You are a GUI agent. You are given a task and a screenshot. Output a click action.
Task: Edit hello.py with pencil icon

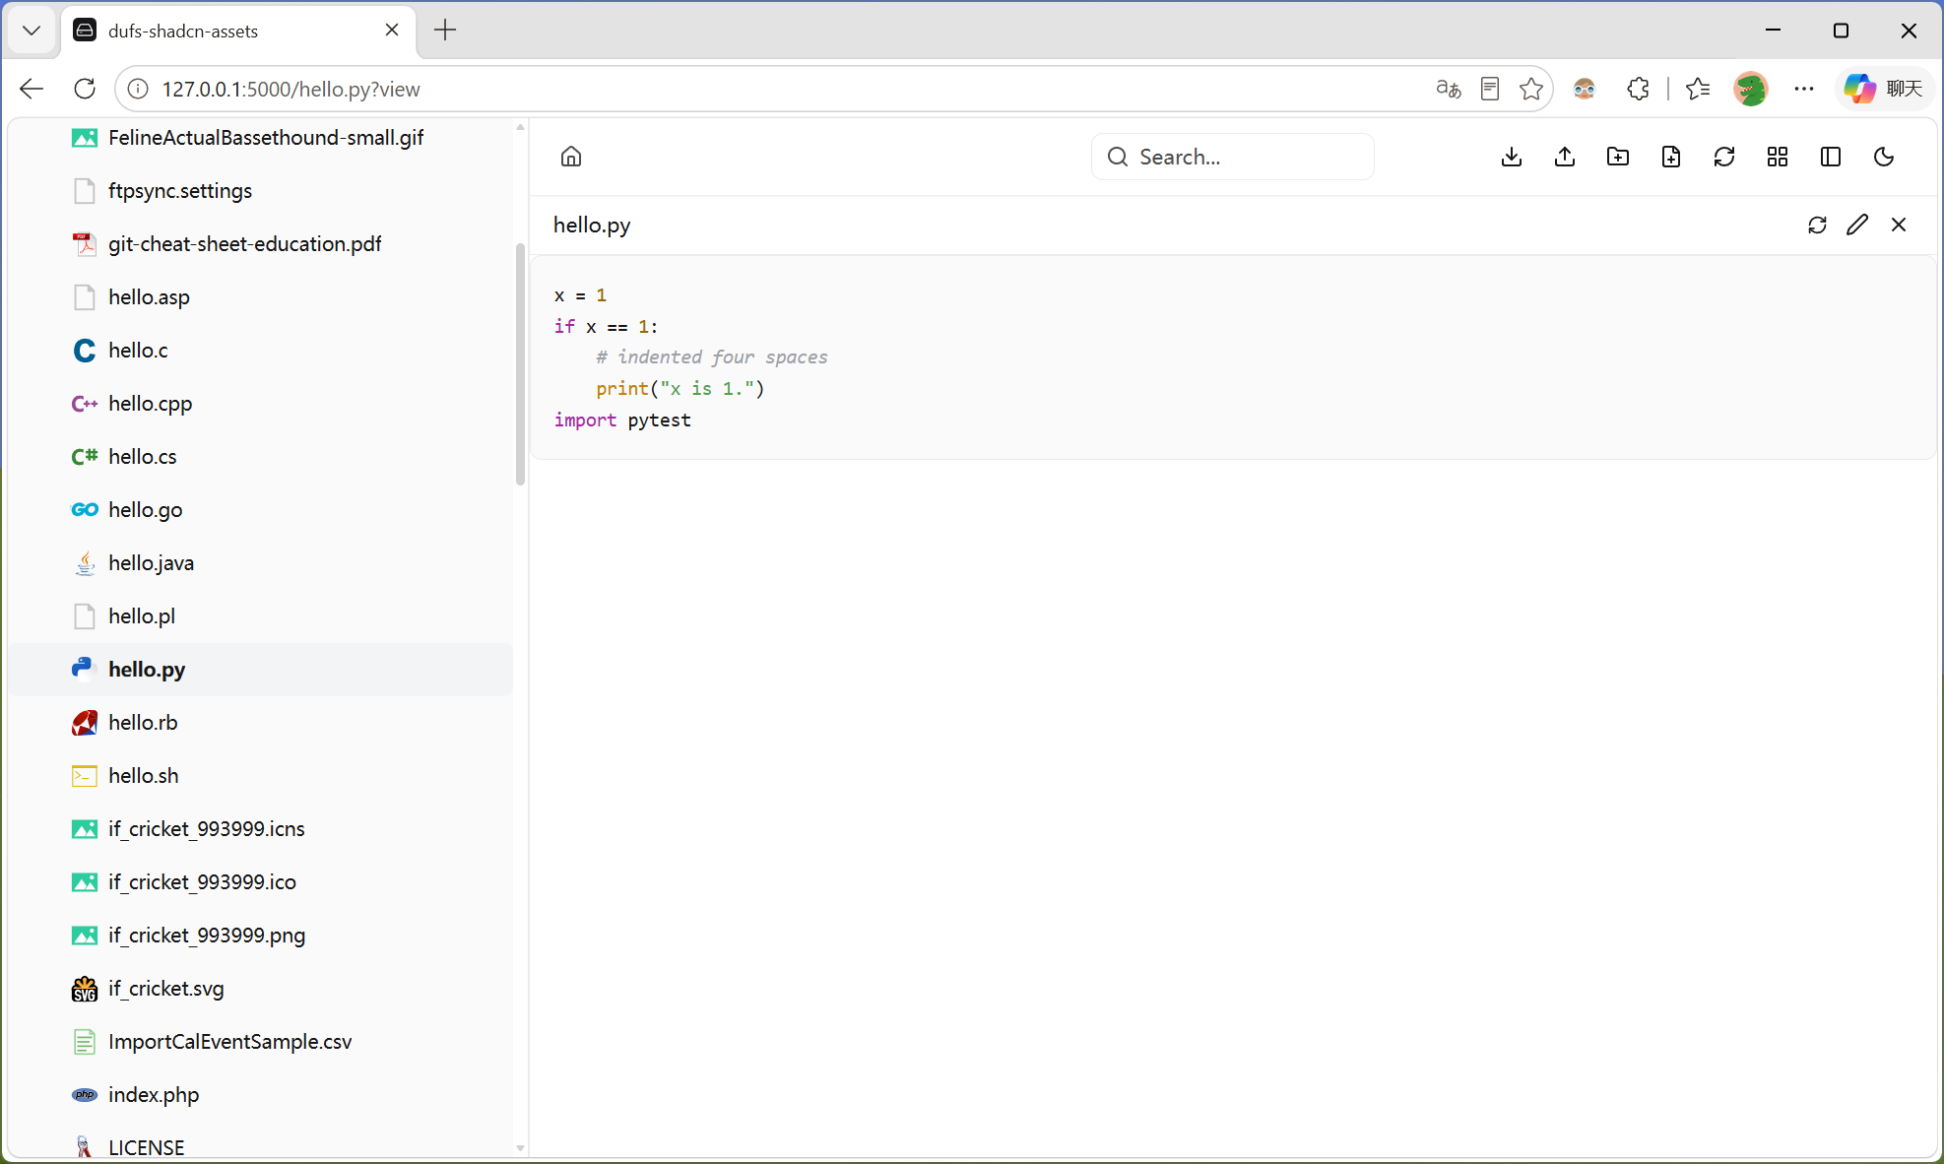pos(1857,225)
